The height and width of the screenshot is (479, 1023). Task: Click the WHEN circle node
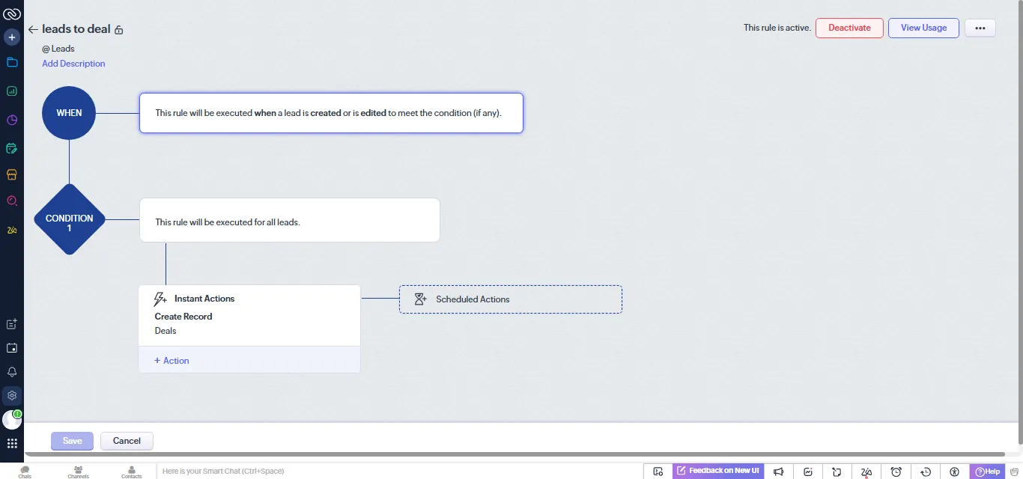[69, 113]
